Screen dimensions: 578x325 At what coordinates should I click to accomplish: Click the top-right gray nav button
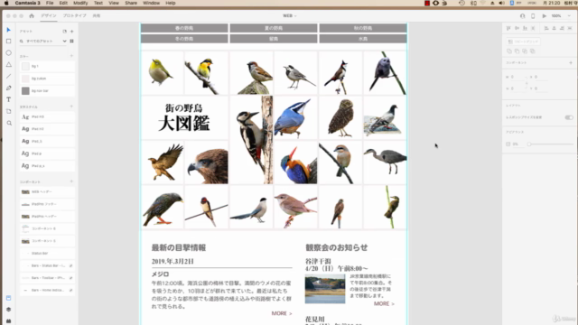pos(363,28)
